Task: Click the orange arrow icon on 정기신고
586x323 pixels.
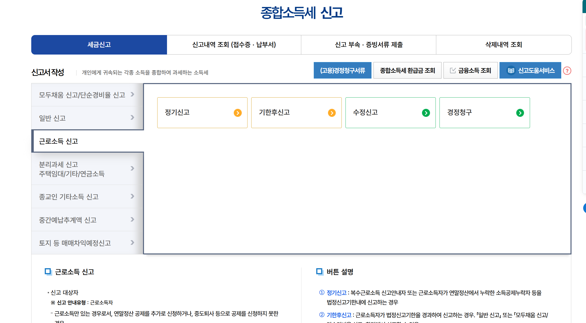Action: [237, 113]
